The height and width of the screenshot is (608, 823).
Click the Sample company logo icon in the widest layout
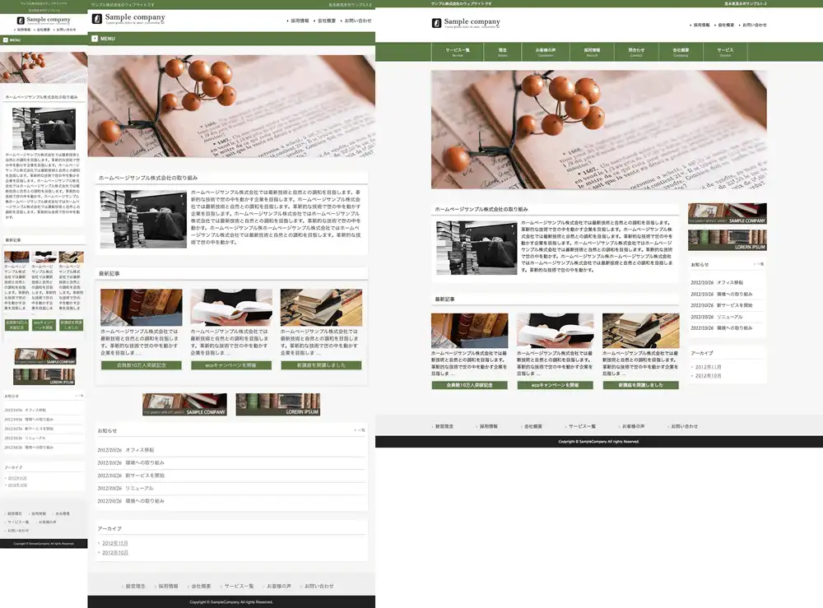(x=437, y=22)
